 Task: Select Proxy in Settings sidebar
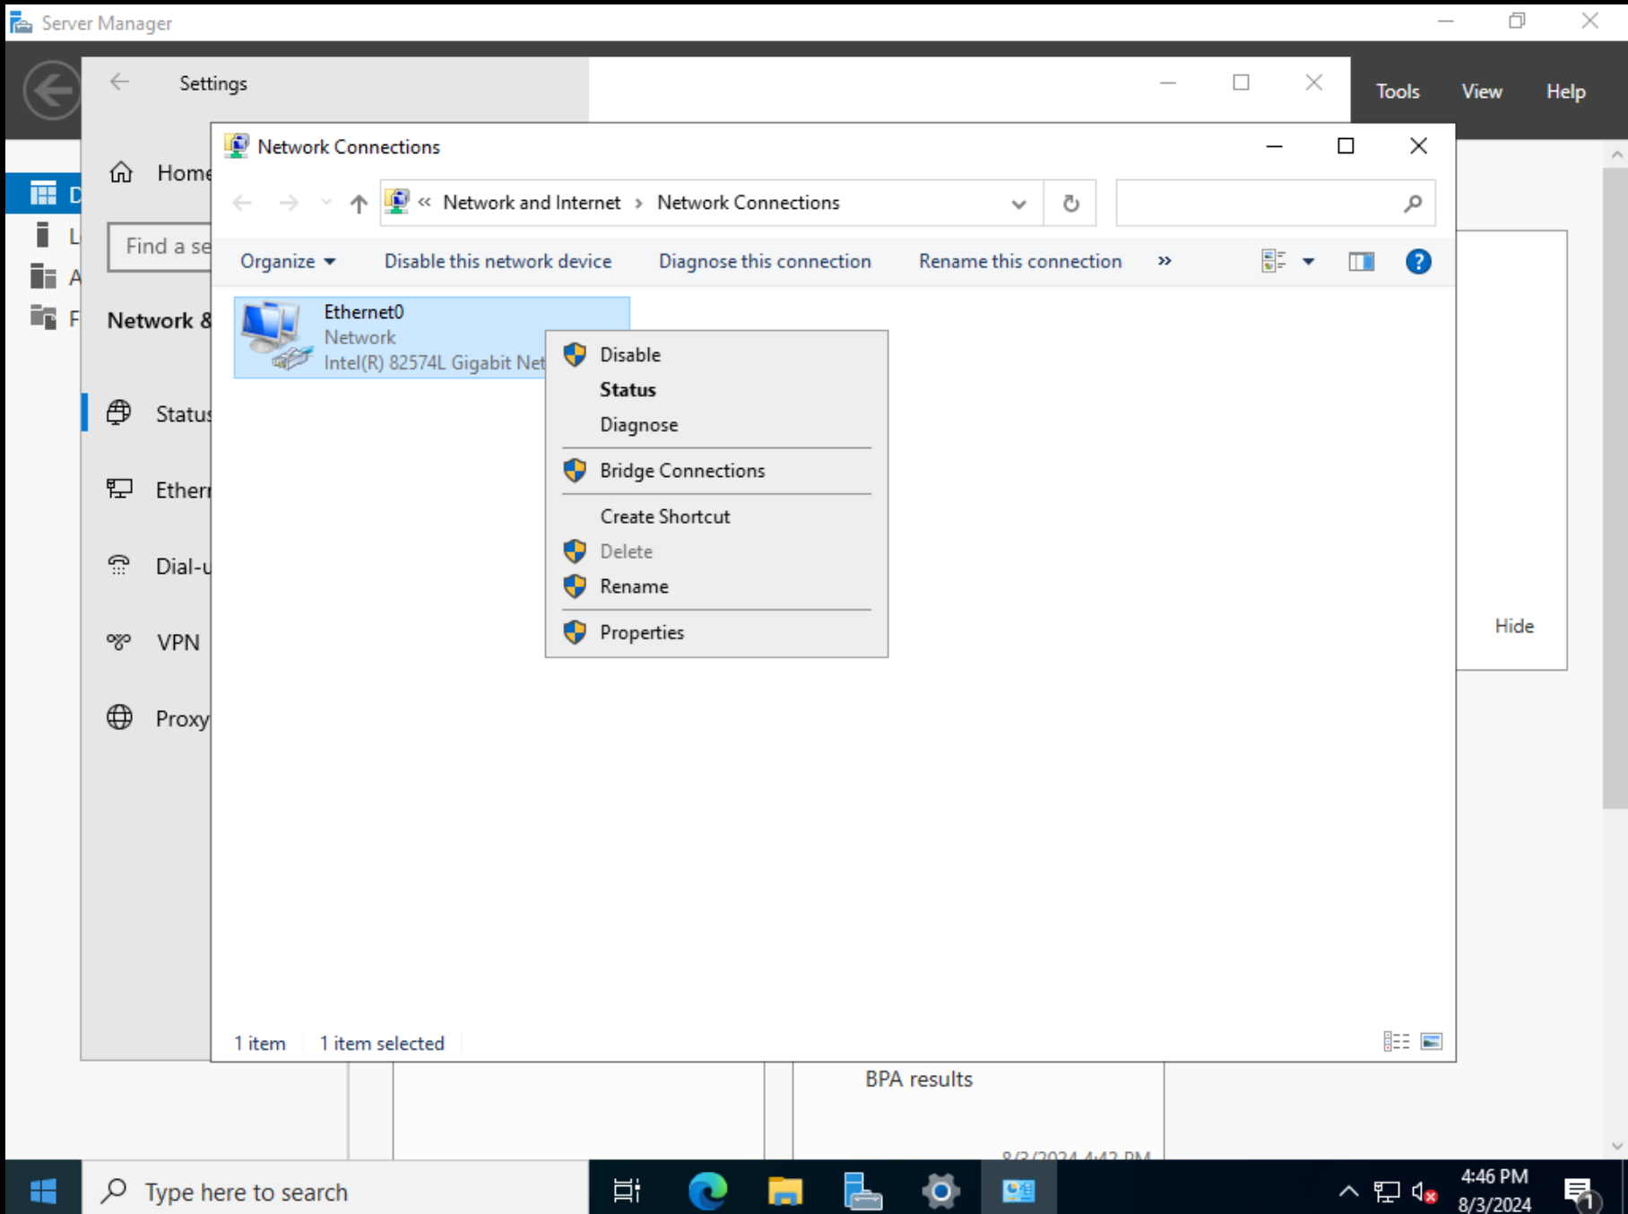coord(159,718)
